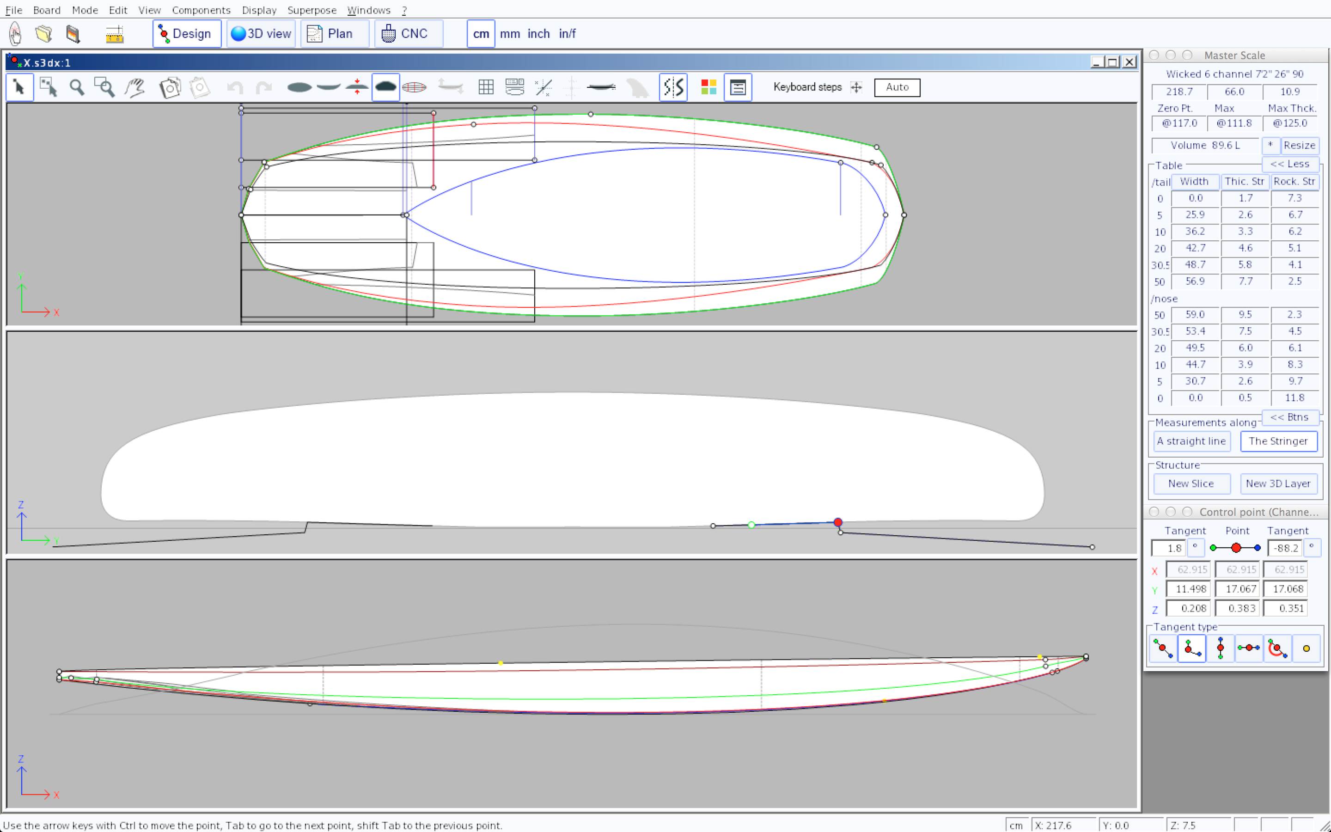
Task: Switch units to mm
Action: click(x=509, y=34)
